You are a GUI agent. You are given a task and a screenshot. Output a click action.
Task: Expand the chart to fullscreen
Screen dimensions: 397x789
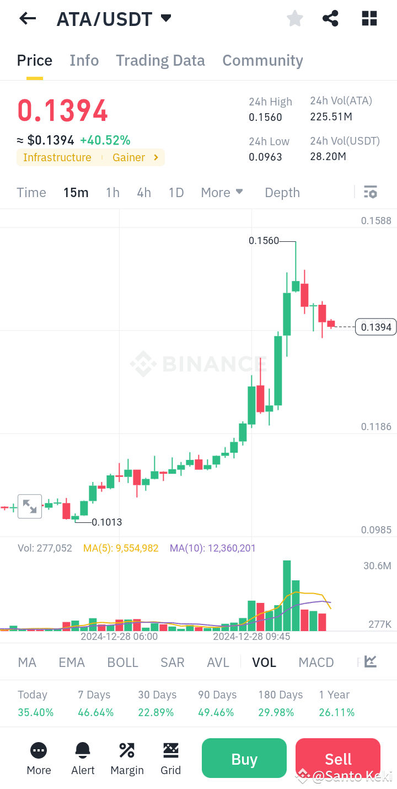tap(30, 506)
